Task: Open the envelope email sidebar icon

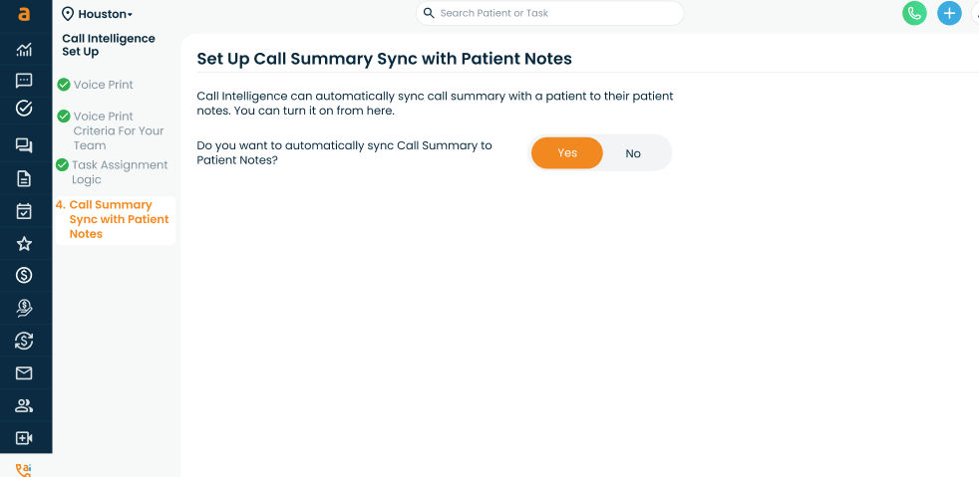Action: pos(24,373)
